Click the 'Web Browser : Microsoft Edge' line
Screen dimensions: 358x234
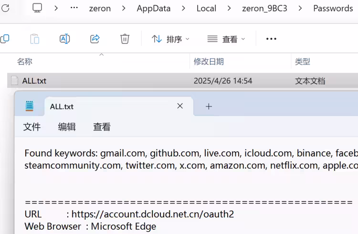[x=90, y=226]
